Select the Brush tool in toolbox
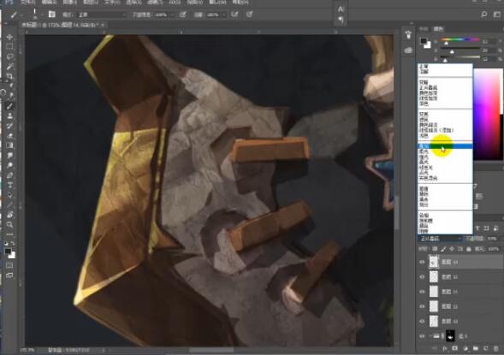This screenshot has height=355, width=504. pyautogui.click(x=9, y=106)
